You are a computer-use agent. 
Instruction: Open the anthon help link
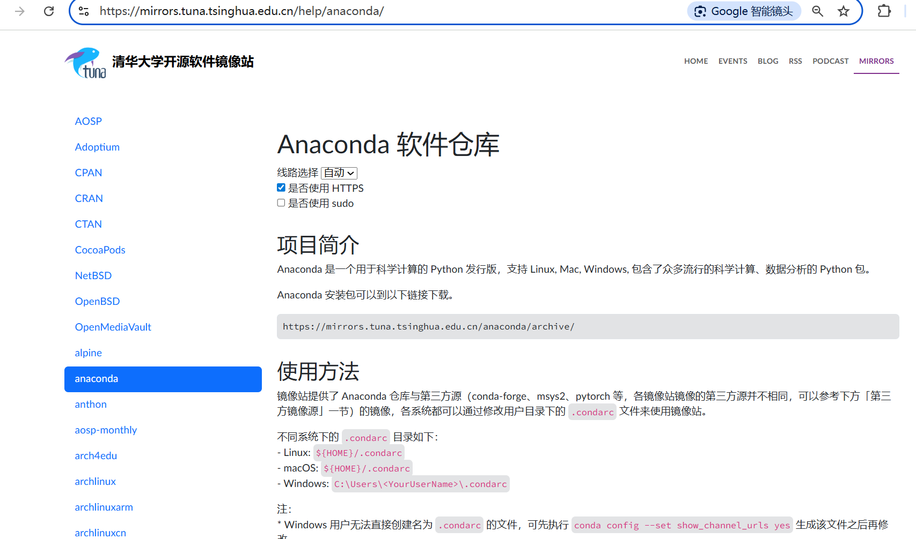[91, 404]
